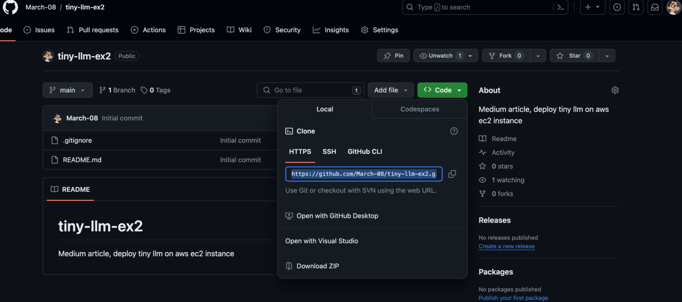Open the pull requests icon in top header
Screen dimensions: 682x302
coord(636,7)
